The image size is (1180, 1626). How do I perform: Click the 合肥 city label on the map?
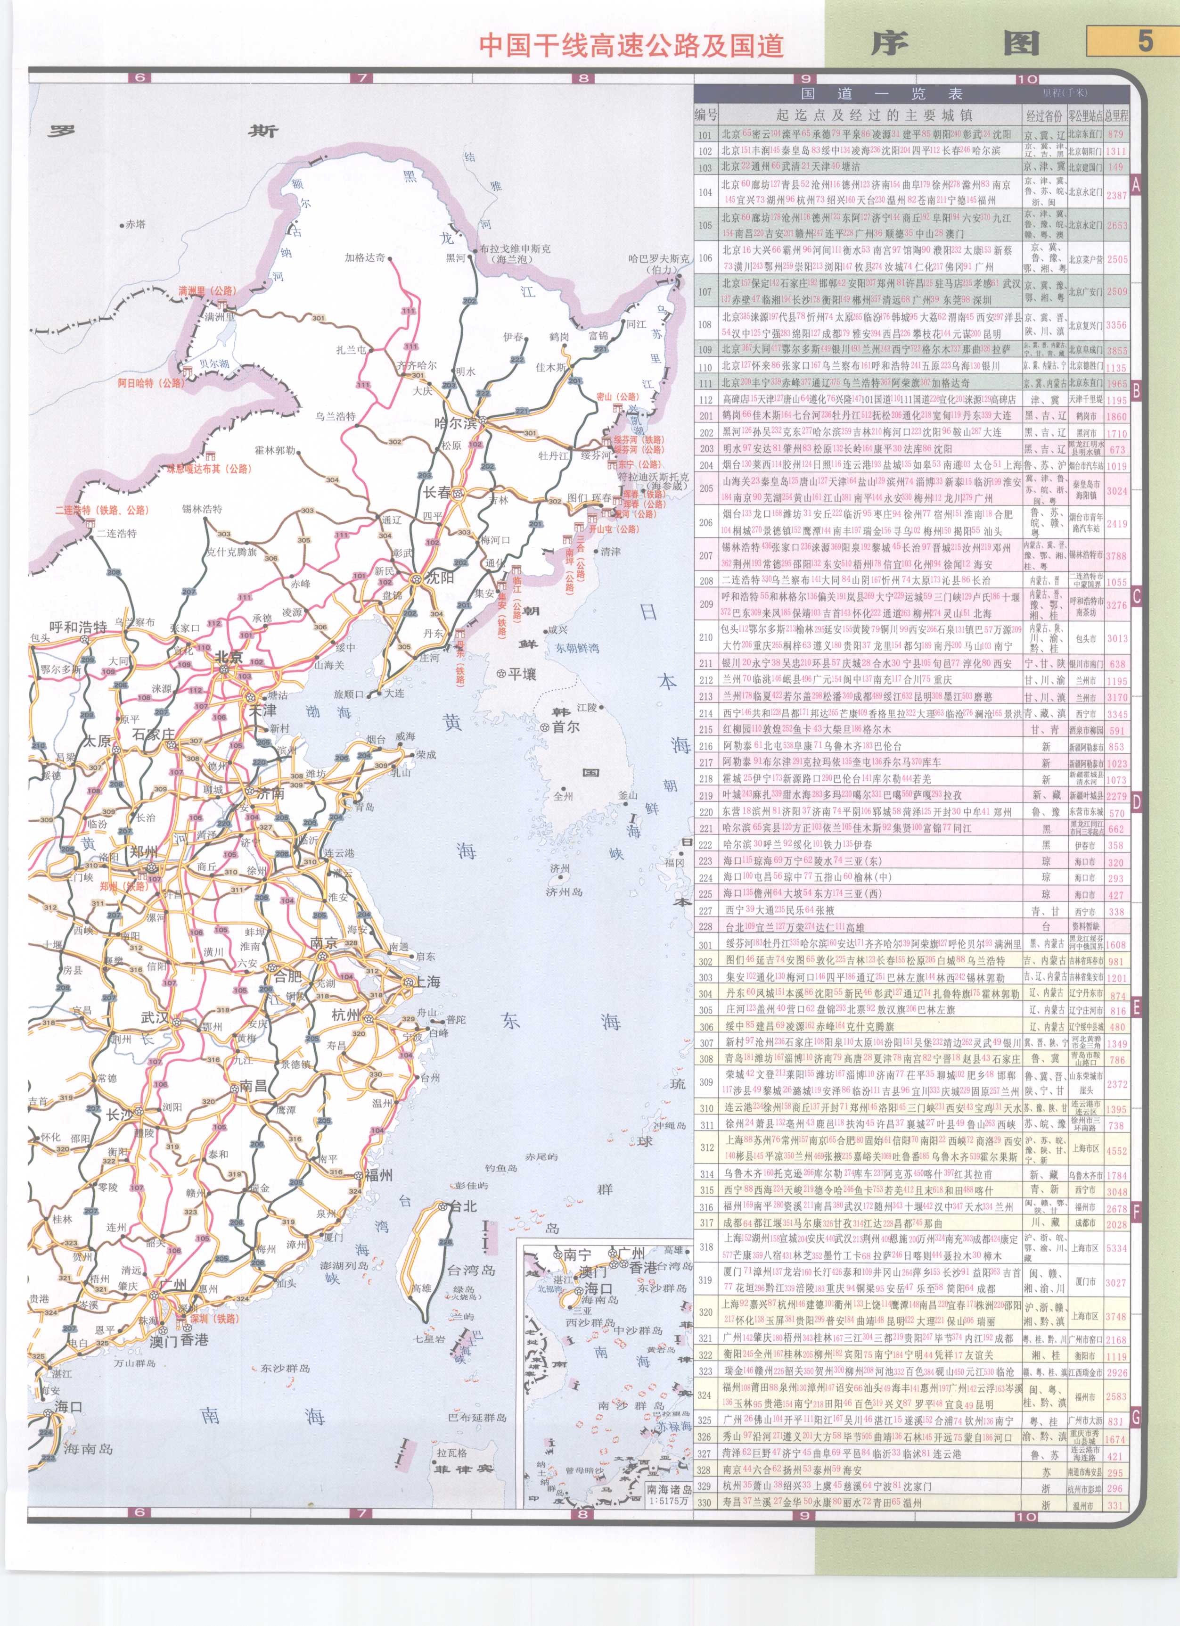(289, 976)
